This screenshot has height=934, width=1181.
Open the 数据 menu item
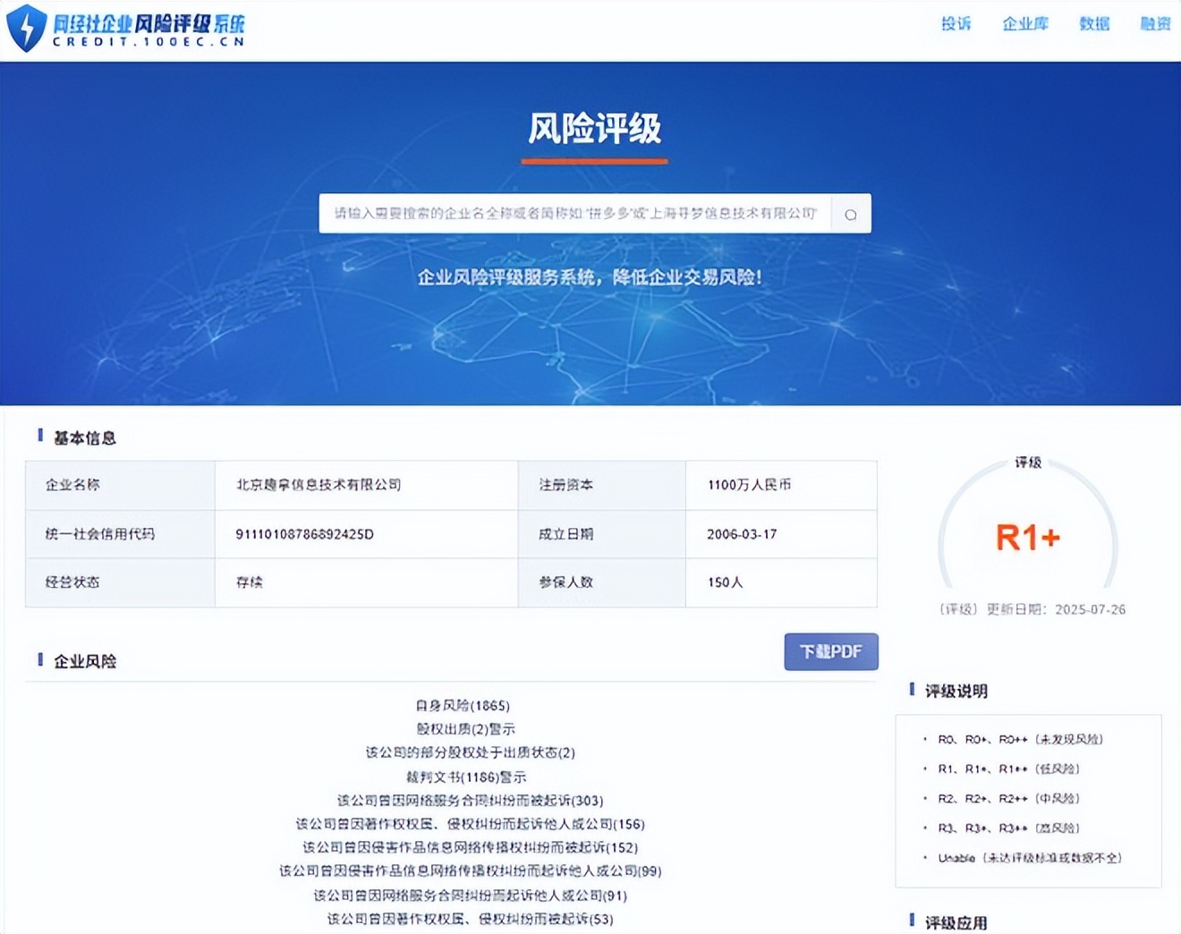coord(1094,24)
